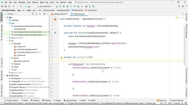Toggle the Structure side panel
Image resolution: width=188 pixels, height=105 pixels.
click(1, 62)
